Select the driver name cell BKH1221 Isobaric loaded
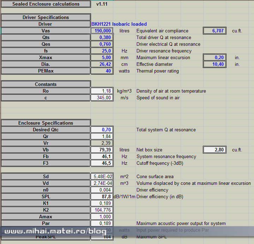 119,24
